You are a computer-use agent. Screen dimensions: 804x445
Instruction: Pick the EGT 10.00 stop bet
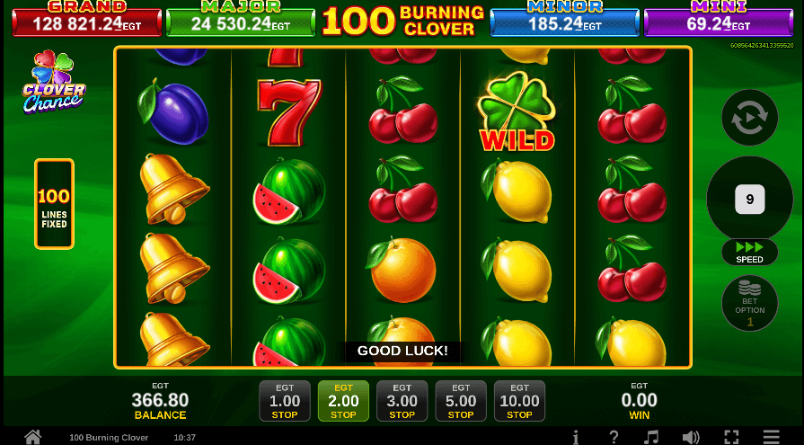(519, 401)
